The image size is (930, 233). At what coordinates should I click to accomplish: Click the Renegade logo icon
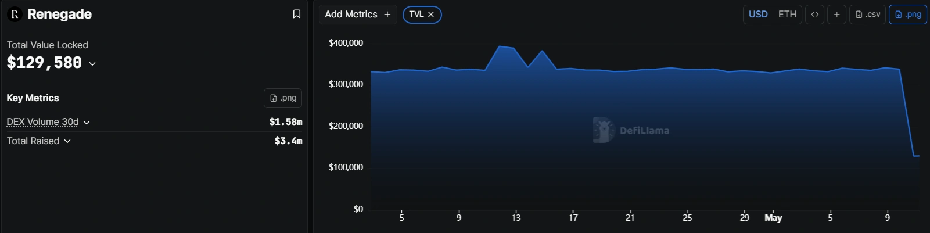click(x=15, y=14)
